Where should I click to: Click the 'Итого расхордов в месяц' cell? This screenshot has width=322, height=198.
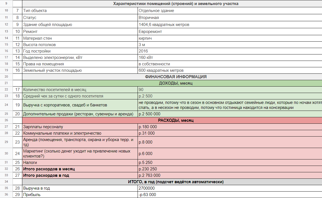[80, 169]
